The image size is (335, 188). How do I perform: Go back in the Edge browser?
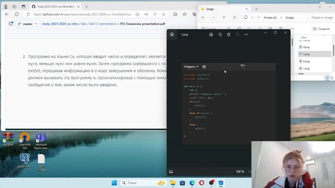click(7, 14)
